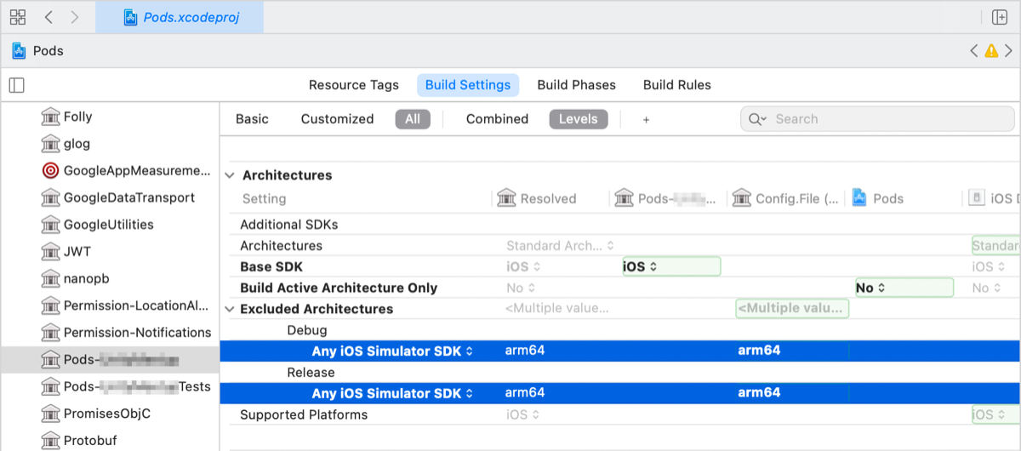Open the Build Rules tab

[x=676, y=85]
